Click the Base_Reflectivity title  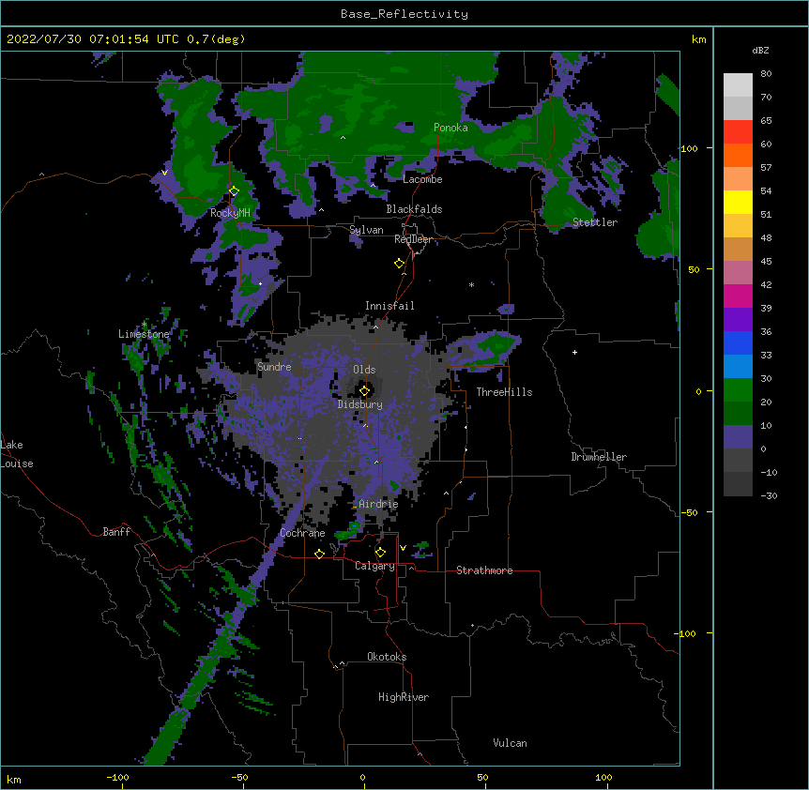[x=404, y=14]
